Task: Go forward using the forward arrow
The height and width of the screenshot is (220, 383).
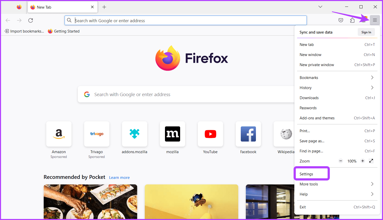Action: [19, 20]
